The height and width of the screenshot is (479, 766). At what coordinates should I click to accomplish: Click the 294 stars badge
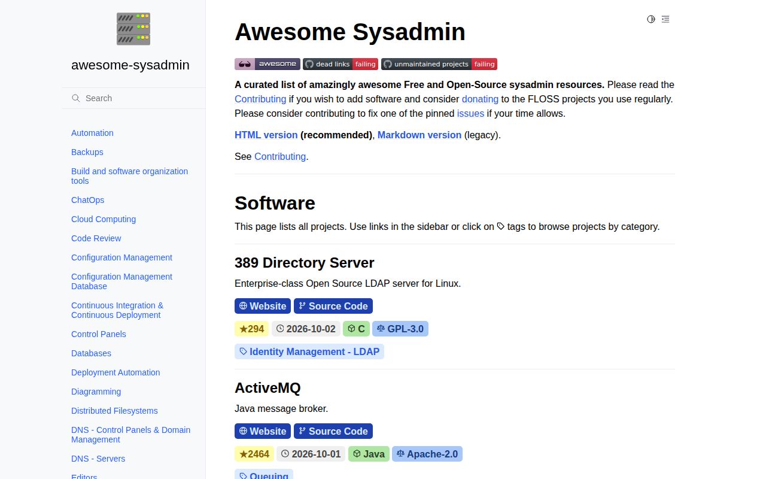point(252,329)
